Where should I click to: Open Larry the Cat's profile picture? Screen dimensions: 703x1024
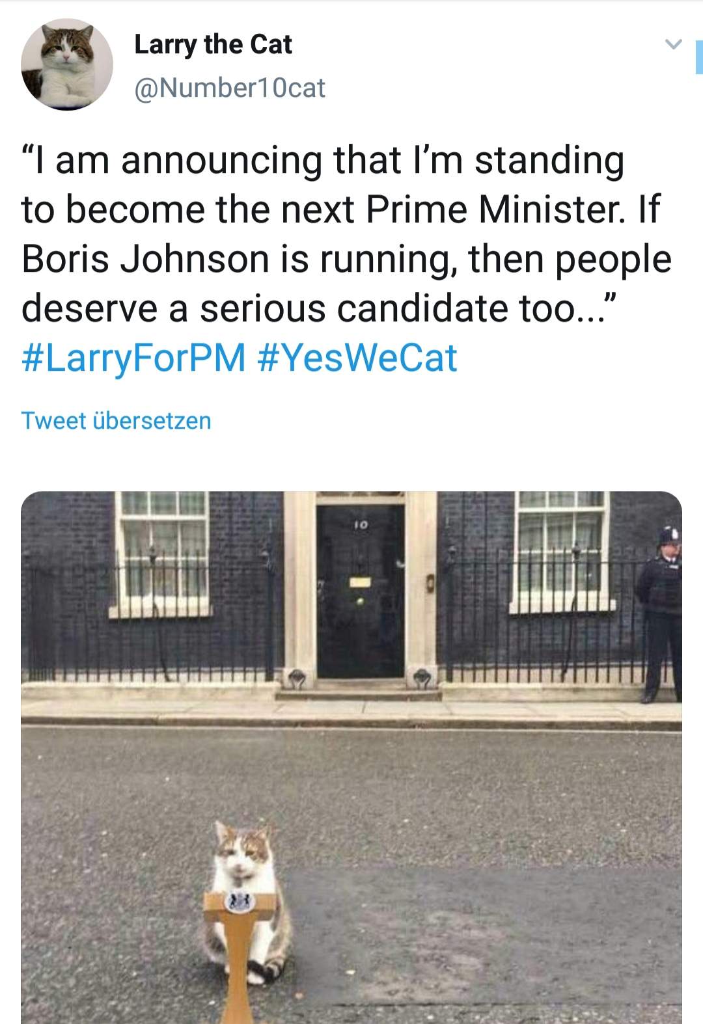[x=67, y=64]
